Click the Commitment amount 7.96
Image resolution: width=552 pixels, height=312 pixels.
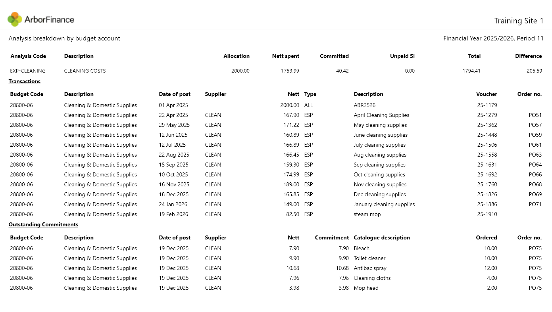tap(344, 278)
